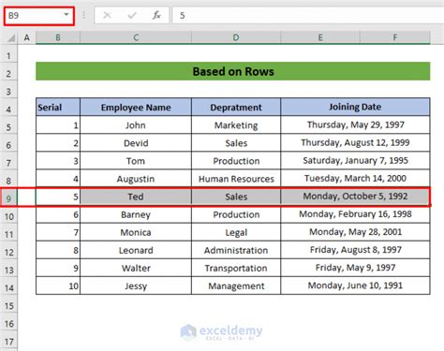Click 'Friday, August 8, 1997' date cell
Viewport: 444px width, 351px height.
pyautogui.click(x=355, y=250)
